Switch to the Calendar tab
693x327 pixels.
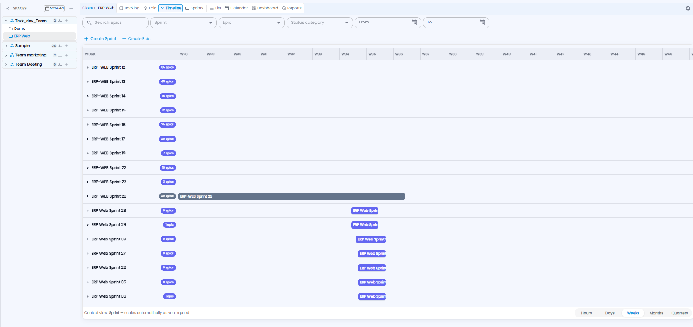[236, 8]
